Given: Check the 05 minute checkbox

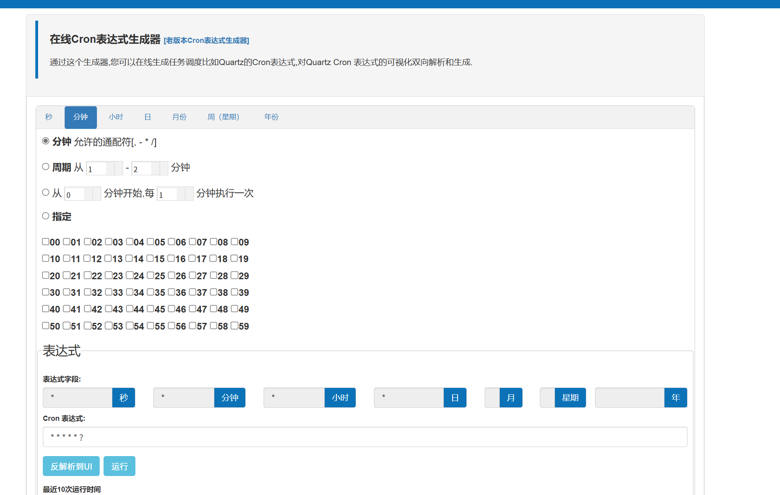Looking at the screenshot, I should [x=150, y=242].
